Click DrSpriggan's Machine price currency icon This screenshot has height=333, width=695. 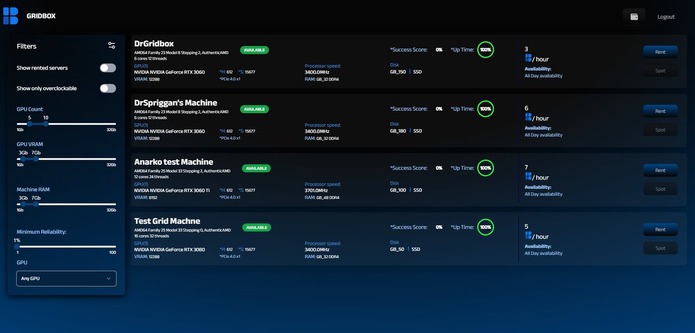pos(528,117)
